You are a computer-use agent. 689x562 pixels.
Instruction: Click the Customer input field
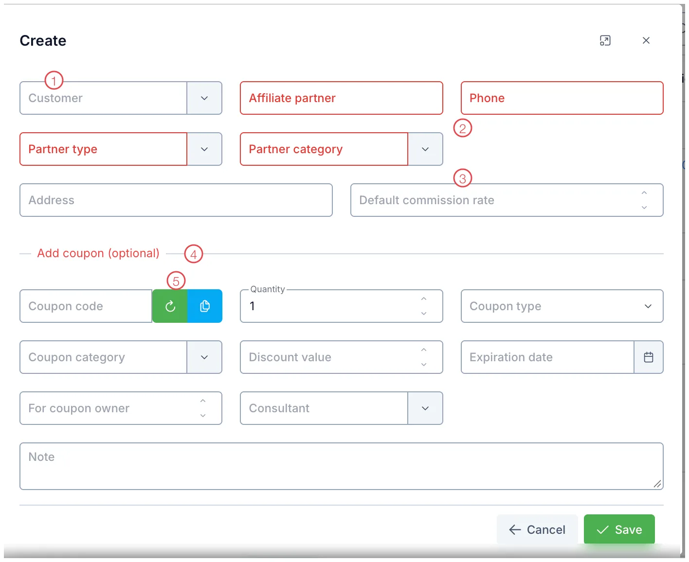tap(103, 98)
